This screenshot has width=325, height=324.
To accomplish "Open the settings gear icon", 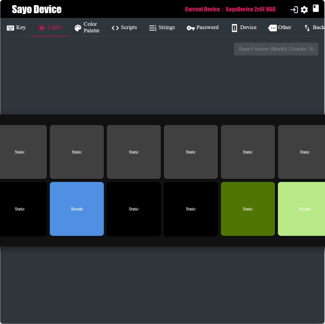I will tap(304, 10).
